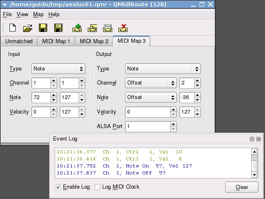Open the Help menu
265x199 pixels.
54,15
